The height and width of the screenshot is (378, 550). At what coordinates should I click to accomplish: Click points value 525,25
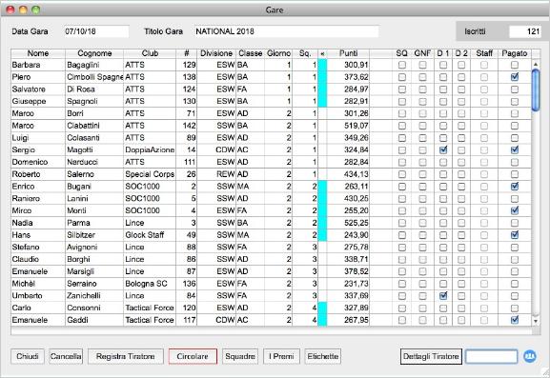(356, 223)
